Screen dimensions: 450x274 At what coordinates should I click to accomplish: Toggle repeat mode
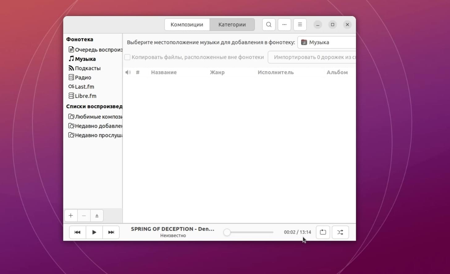(323, 232)
